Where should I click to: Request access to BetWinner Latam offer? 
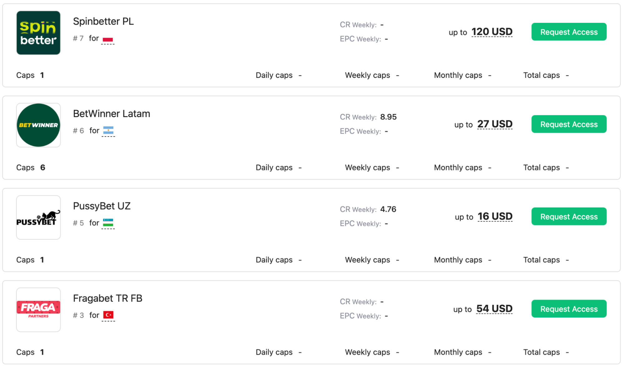coord(569,124)
